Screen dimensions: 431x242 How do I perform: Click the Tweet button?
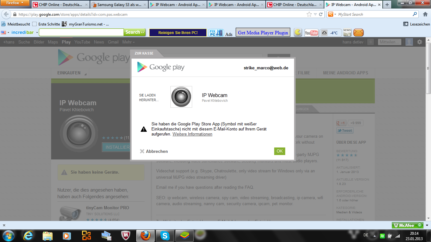pos(345,130)
